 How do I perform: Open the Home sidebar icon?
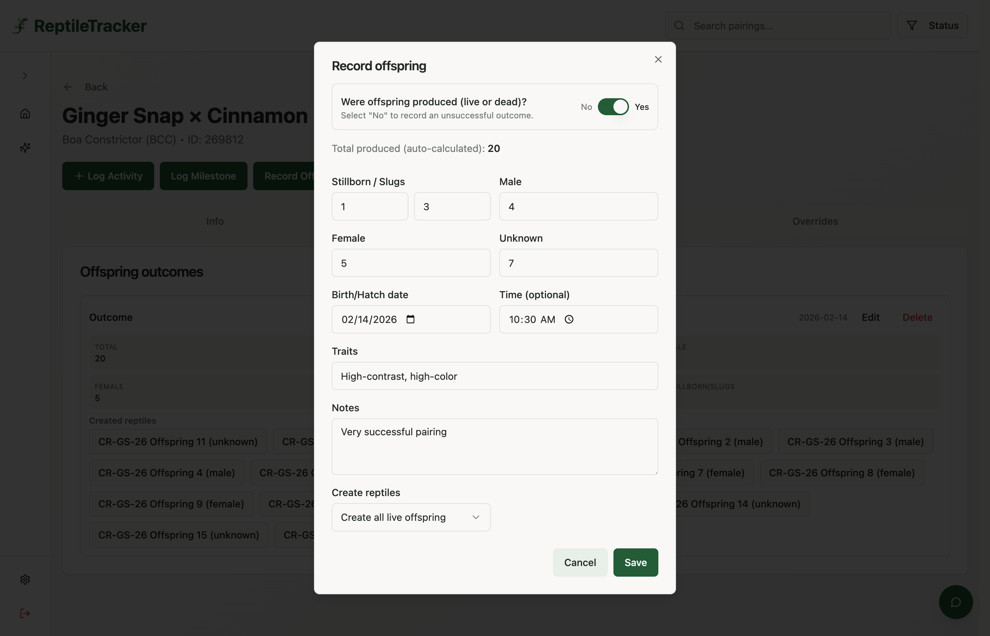click(25, 113)
